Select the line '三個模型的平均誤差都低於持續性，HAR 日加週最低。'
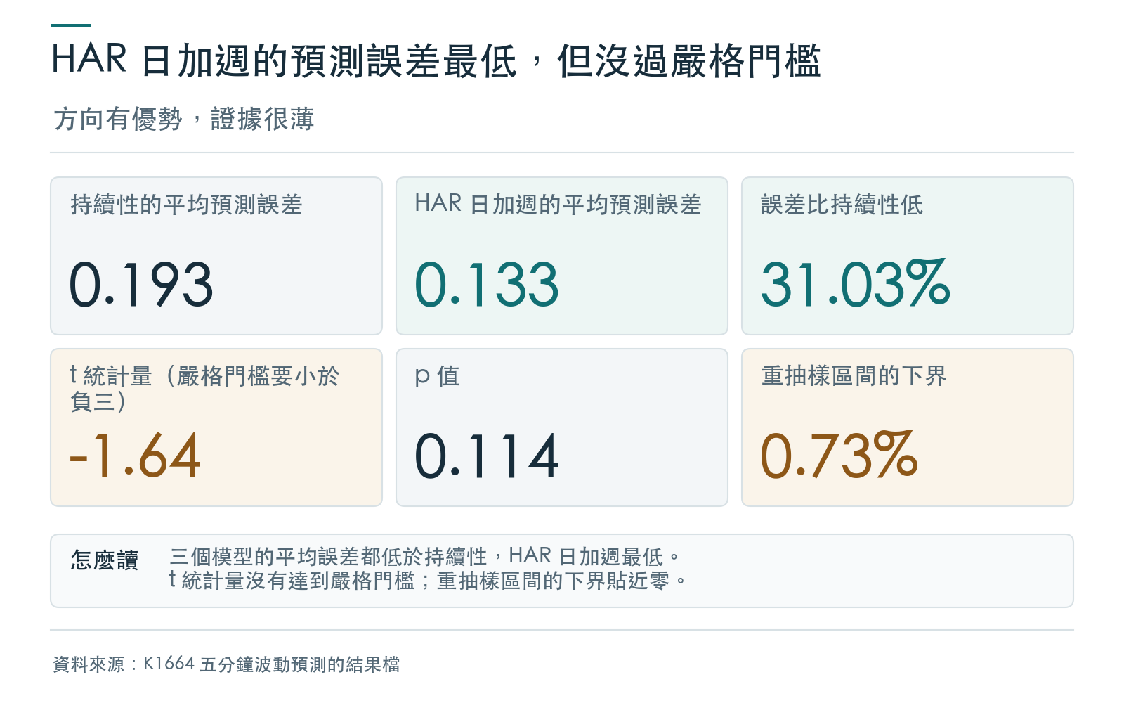 pyautogui.click(x=425, y=557)
